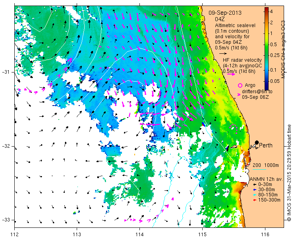The image size is (294, 239).
Task: Click the latitude axis label -33
Action: 6,219
